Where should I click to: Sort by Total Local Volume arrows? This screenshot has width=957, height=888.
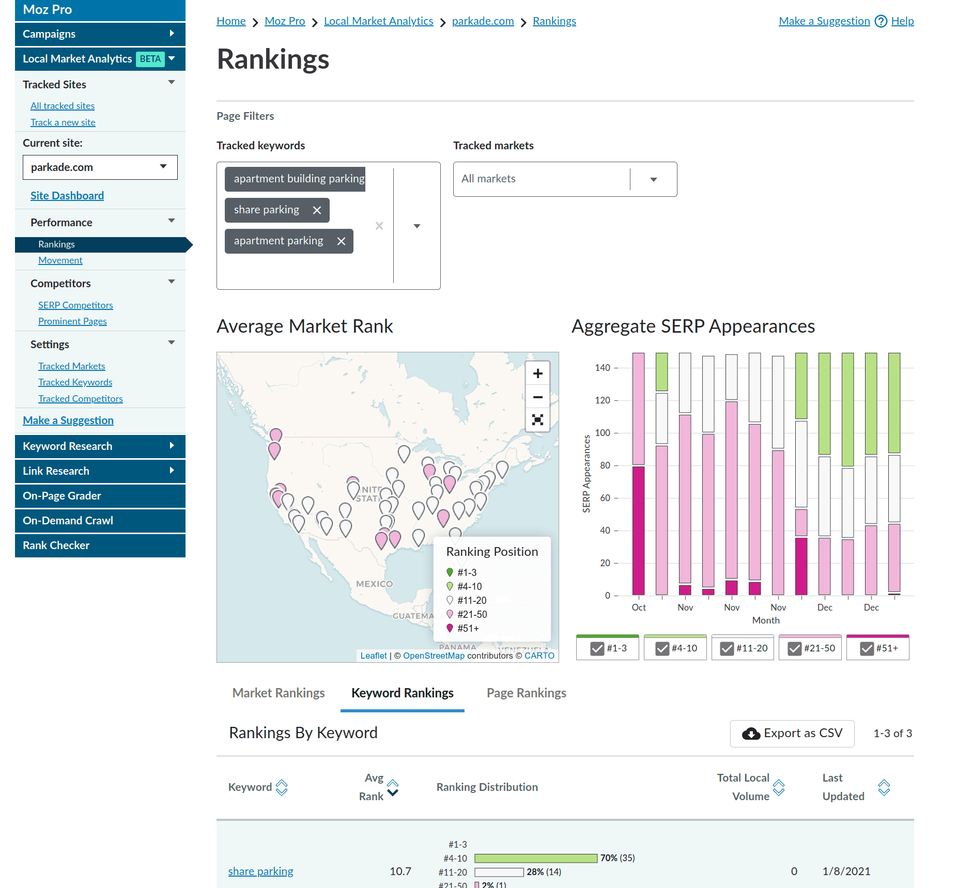click(x=779, y=787)
